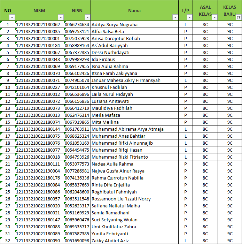Click cell with name Lusiana Anitawati

[134, 101]
